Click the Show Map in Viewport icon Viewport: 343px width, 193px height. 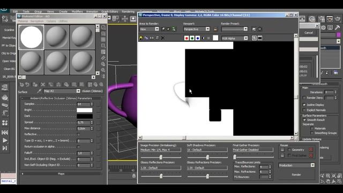(81, 85)
